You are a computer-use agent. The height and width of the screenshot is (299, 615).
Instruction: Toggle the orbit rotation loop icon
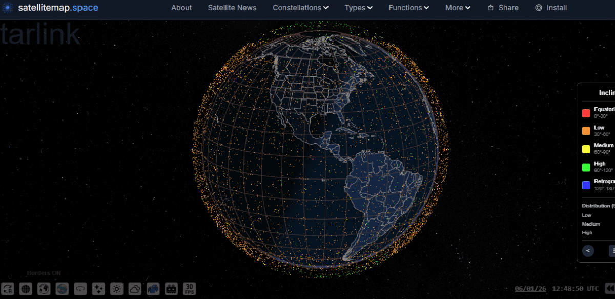(x=80, y=289)
